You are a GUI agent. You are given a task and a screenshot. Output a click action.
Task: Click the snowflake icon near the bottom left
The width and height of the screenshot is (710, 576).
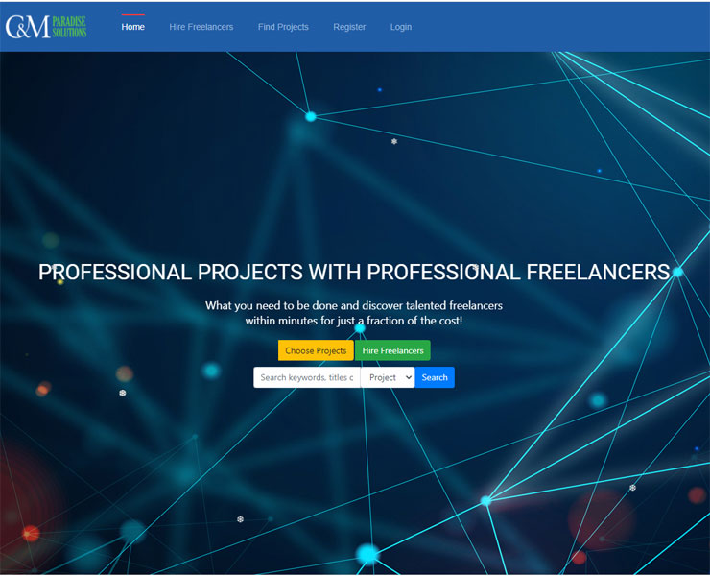pyautogui.click(x=240, y=519)
